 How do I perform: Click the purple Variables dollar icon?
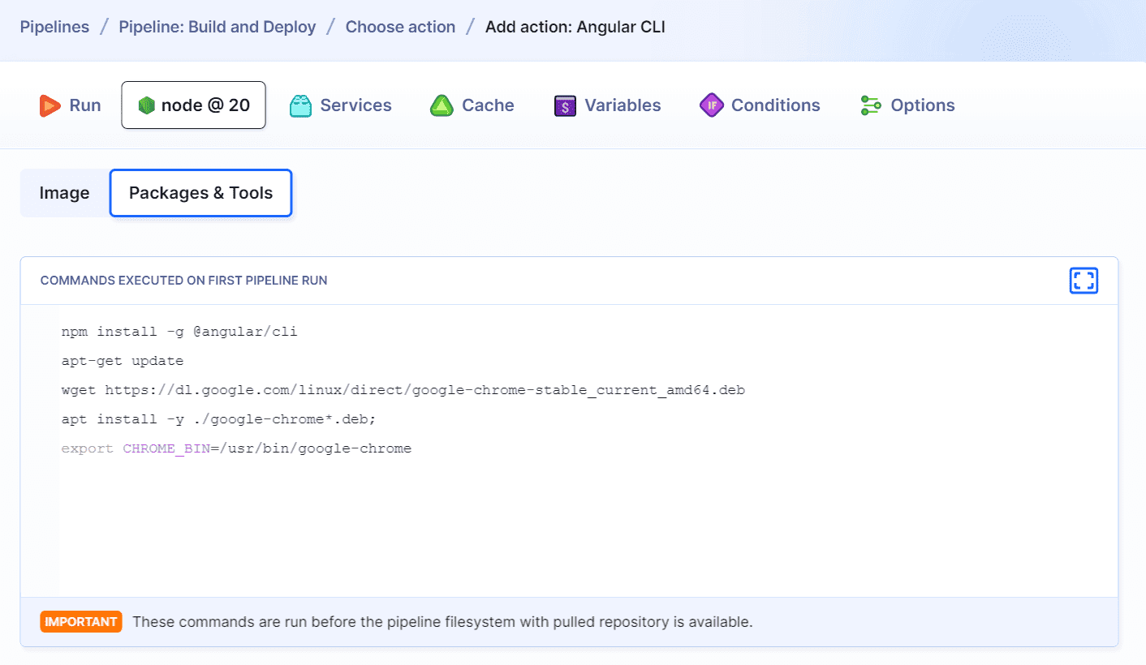565,105
